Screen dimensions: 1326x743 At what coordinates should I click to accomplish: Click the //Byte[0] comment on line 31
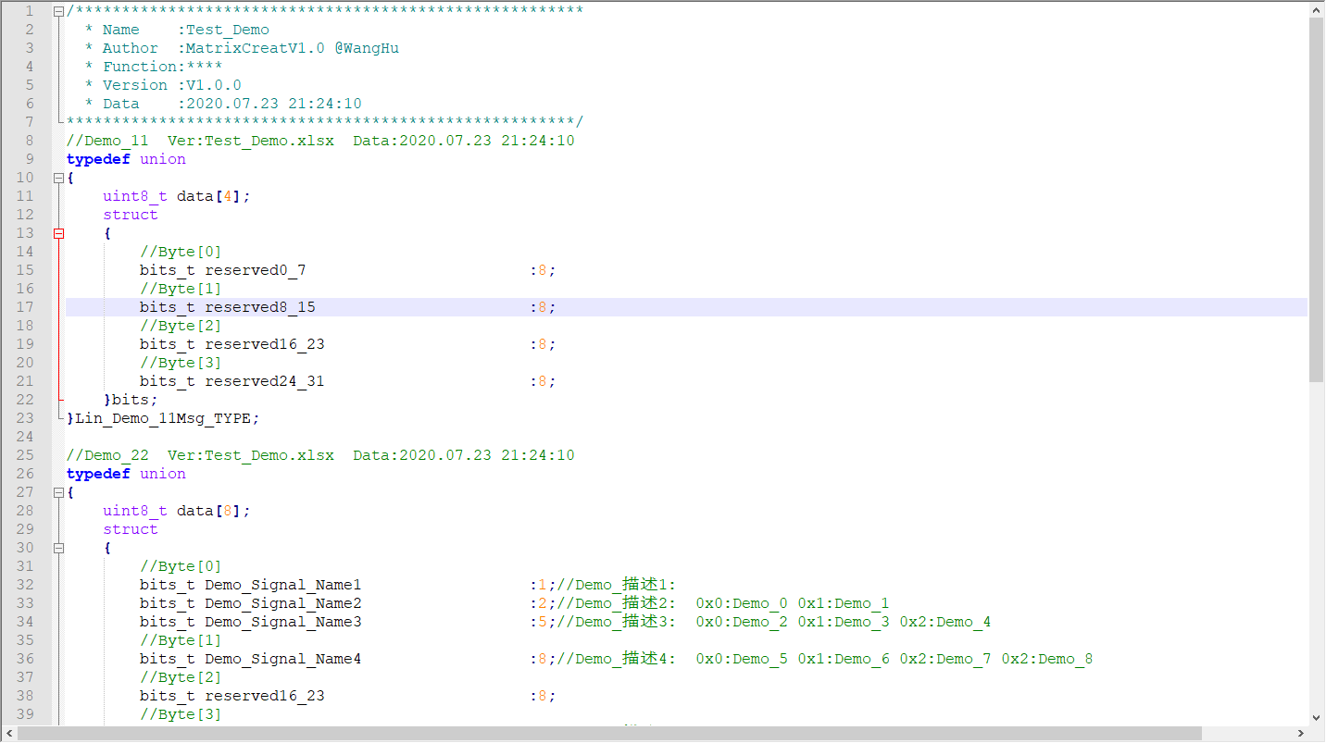[x=181, y=566]
